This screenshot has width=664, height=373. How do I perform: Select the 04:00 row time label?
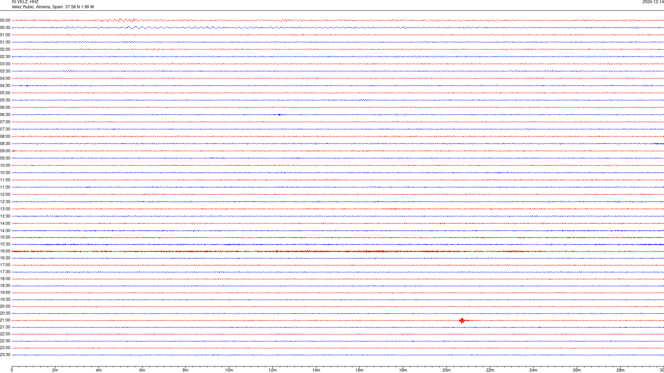tap(5, 78)
